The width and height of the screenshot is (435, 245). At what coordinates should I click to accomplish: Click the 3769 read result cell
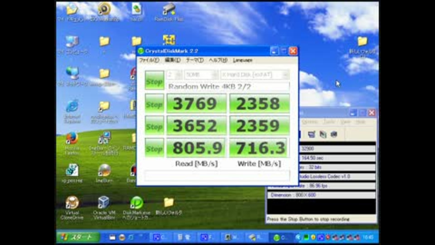pyautogui.click(x=196, y=103)
